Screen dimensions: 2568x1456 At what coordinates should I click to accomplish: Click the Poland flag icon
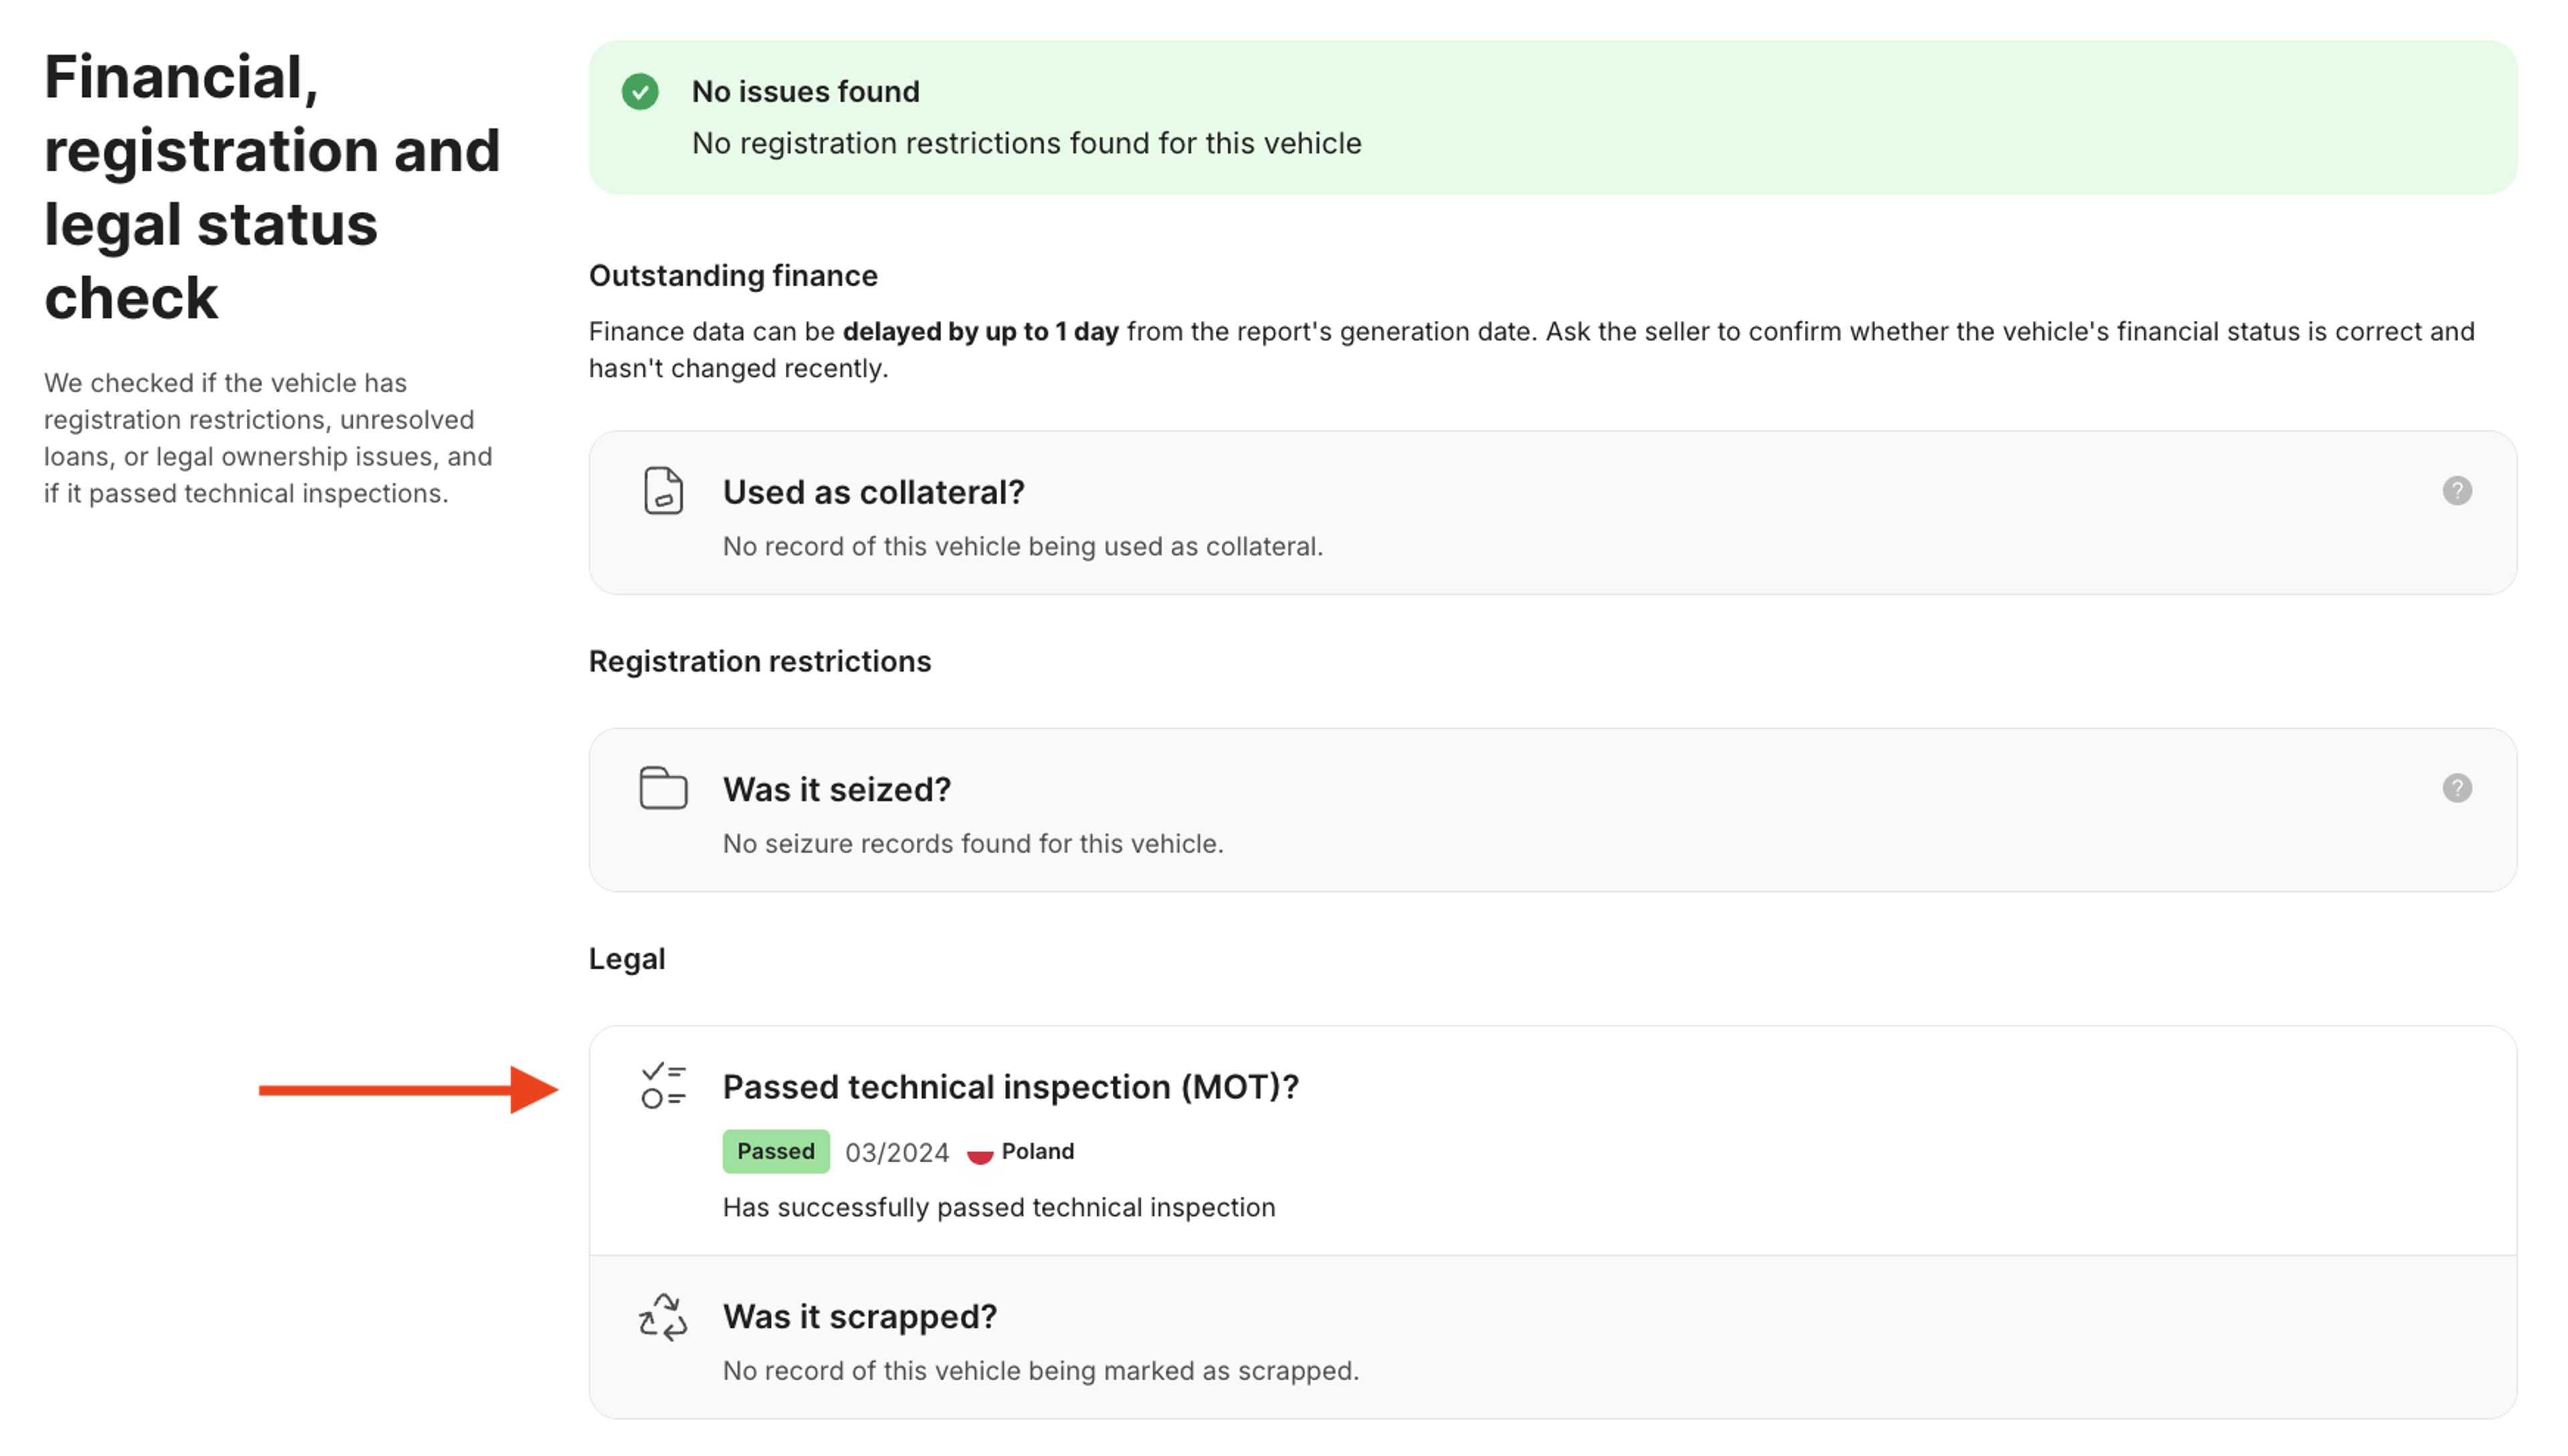[x=979, y=1153]
